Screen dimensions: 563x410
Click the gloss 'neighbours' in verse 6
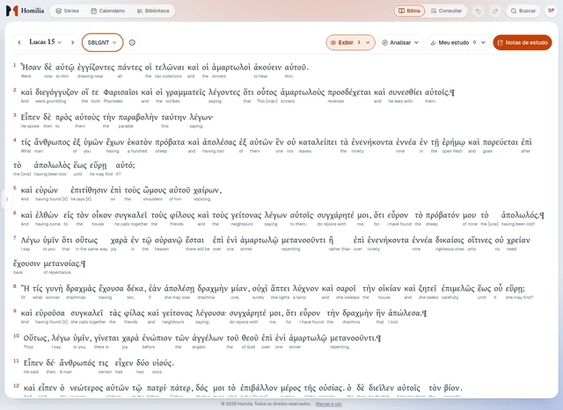pyautogui.click(x=242, y=225)
